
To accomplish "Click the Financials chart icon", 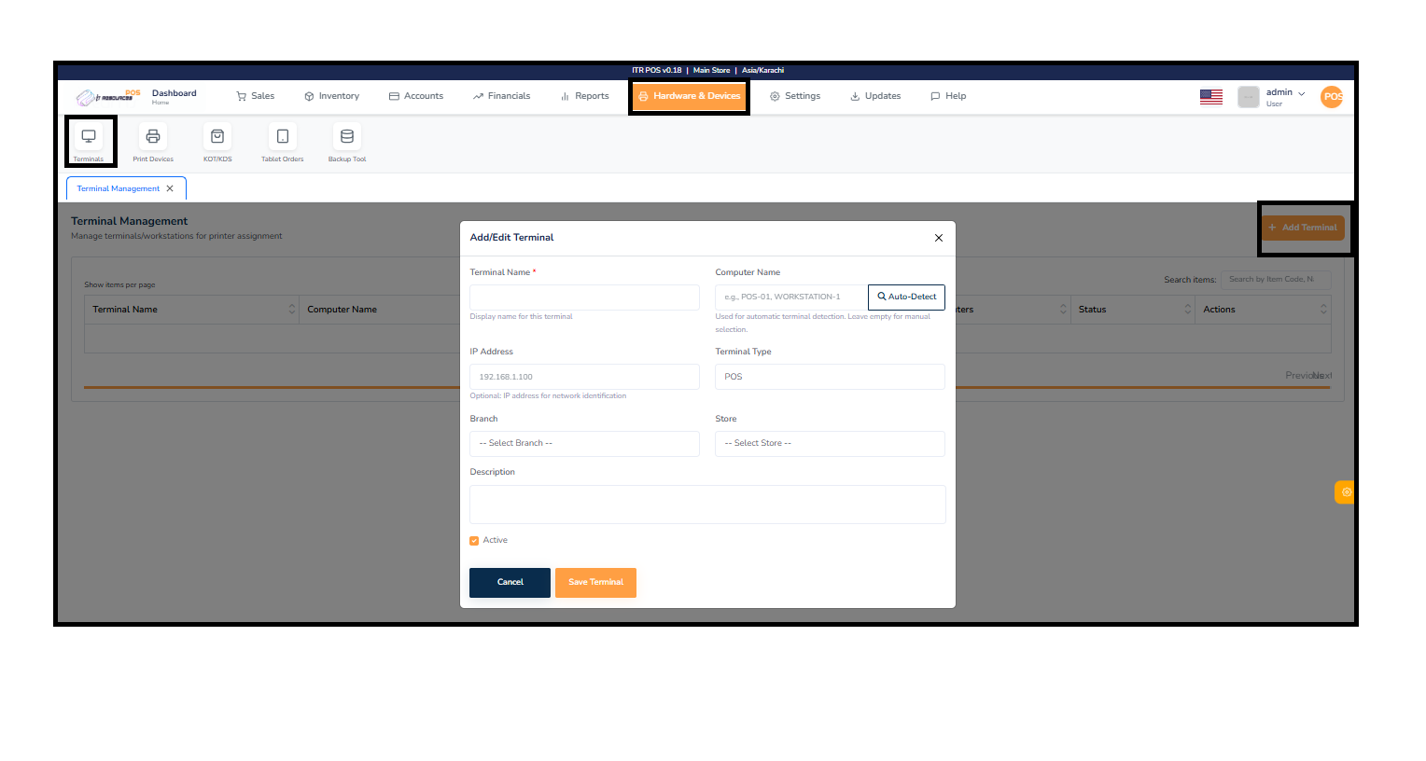I will (479, 95).
